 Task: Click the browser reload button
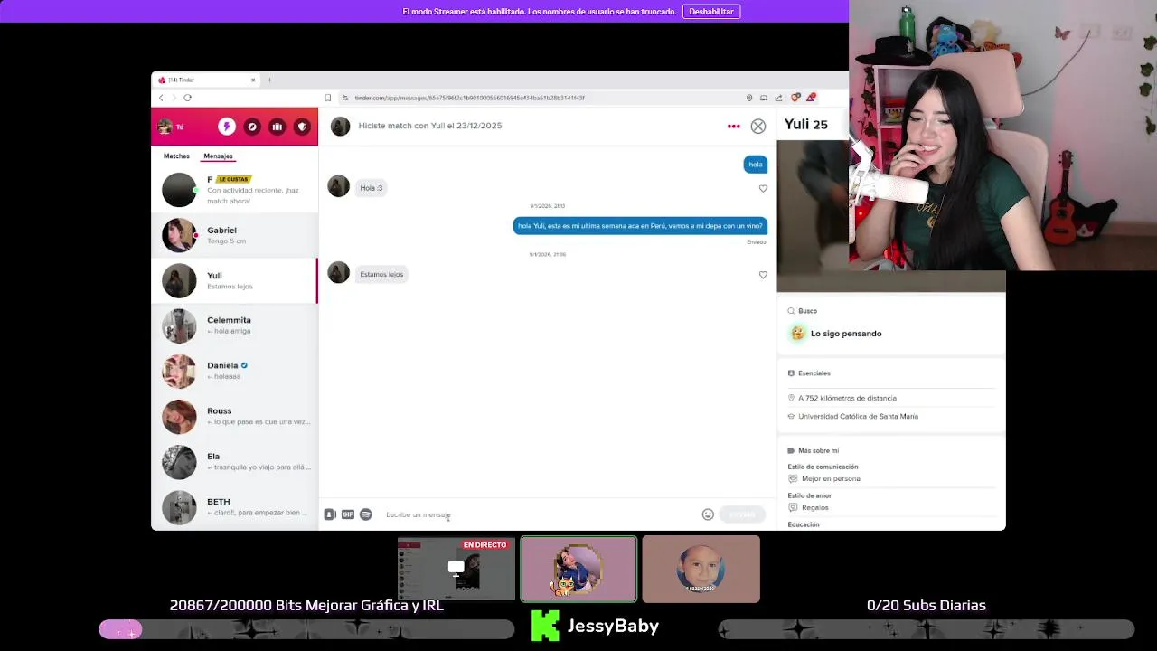tap(187, 98)
